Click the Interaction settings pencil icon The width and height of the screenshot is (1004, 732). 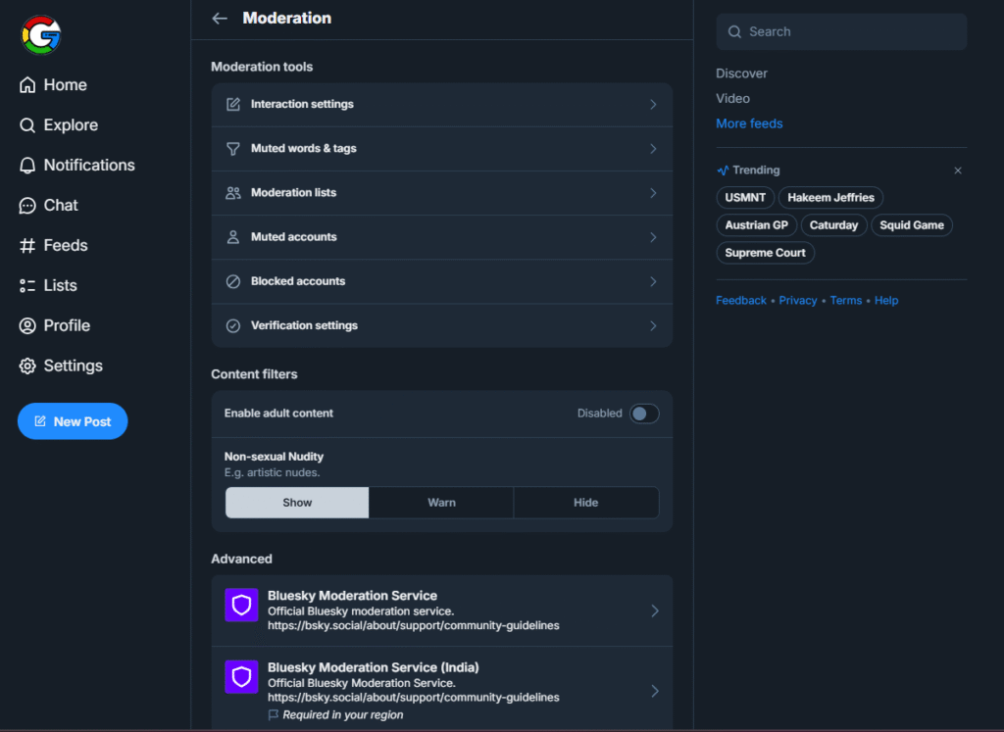point(233,104)
